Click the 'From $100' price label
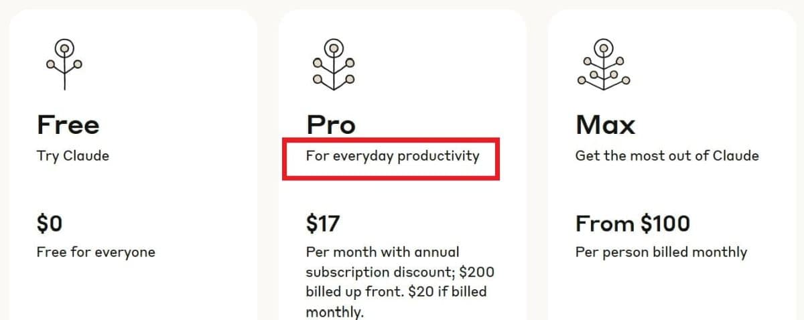The image size is (804, 320). (632, 223)
